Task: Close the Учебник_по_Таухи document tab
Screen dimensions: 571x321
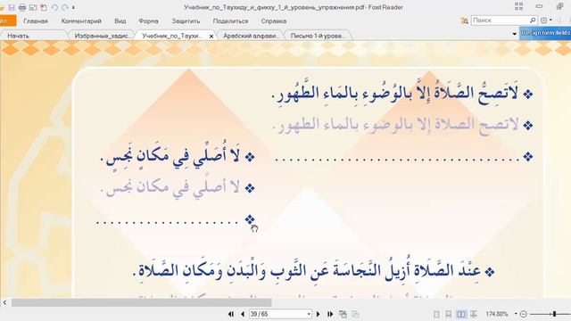Action: tap(211, 36)
